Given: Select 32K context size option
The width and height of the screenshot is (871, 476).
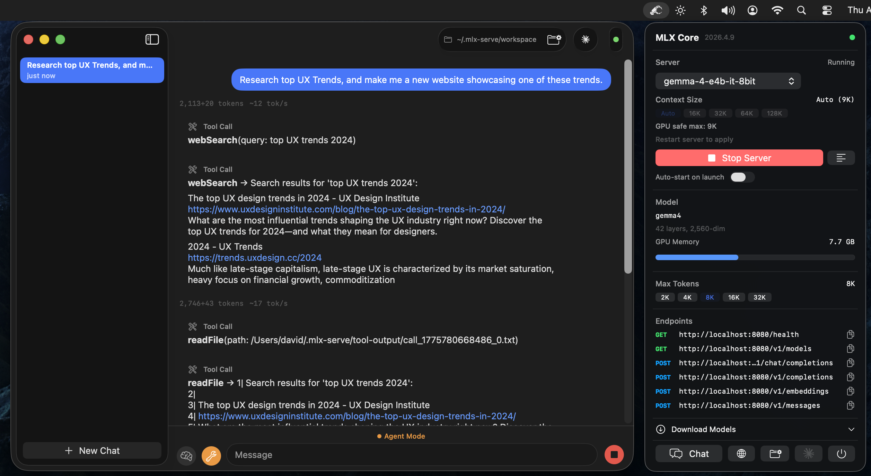Looking at the screenshot, I should pyautogui.click(x=720, y=113).
